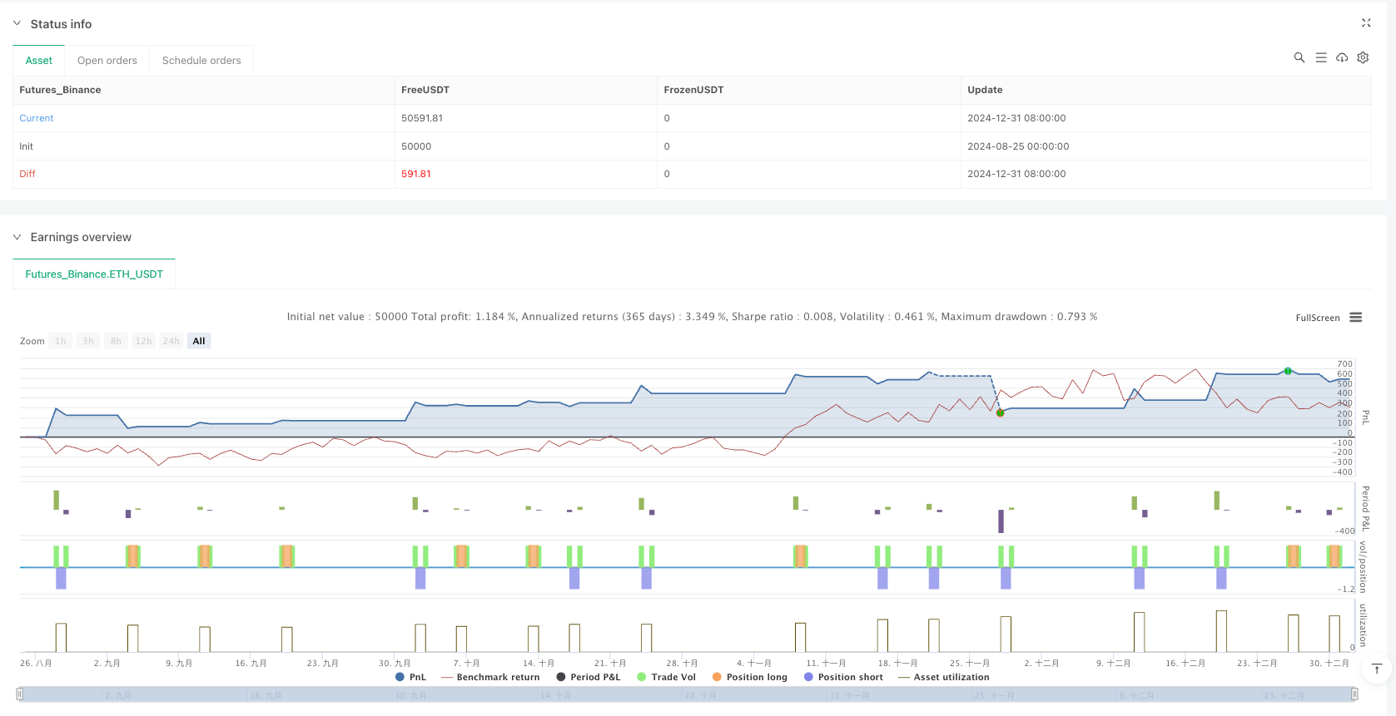Switch to the Open orders tab

pos(107,61)
